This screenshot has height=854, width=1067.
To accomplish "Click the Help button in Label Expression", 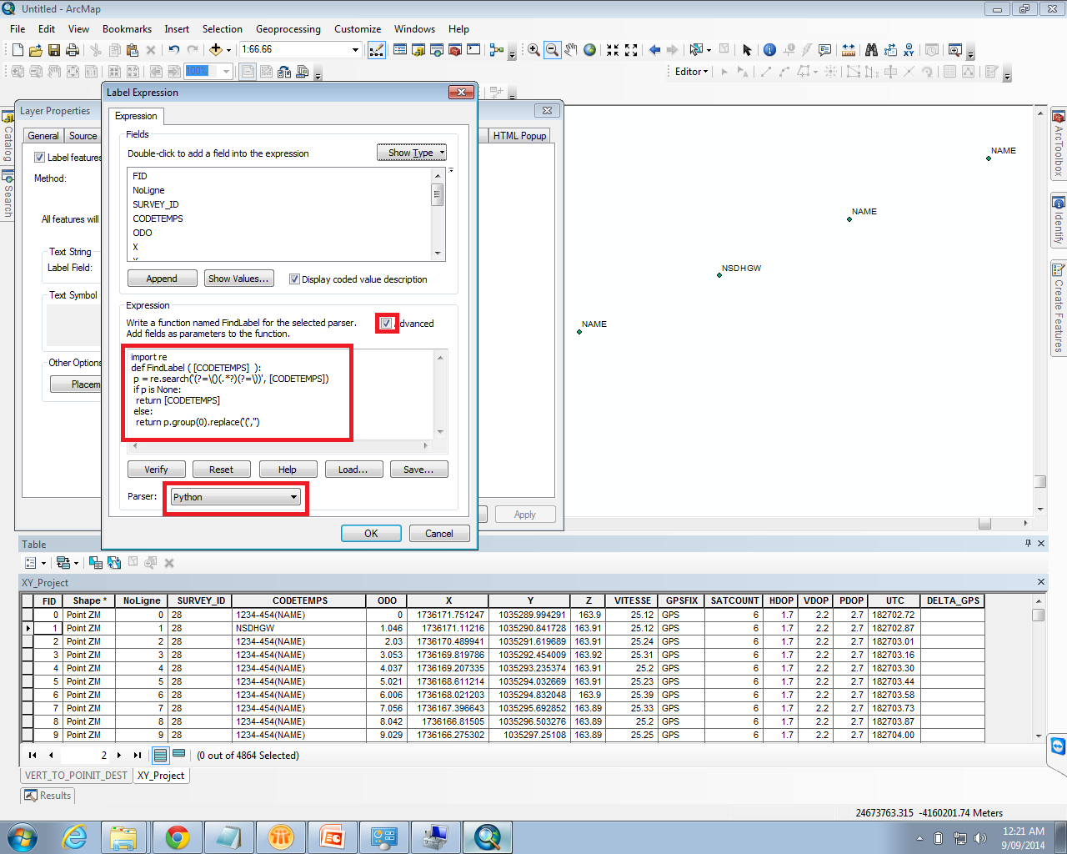I will 287,470.
